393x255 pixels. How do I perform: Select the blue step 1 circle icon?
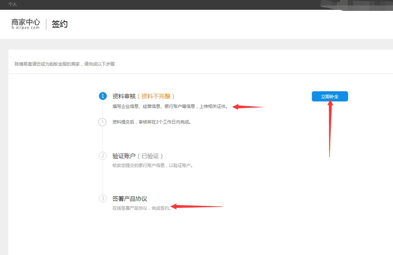pos(103,96)
